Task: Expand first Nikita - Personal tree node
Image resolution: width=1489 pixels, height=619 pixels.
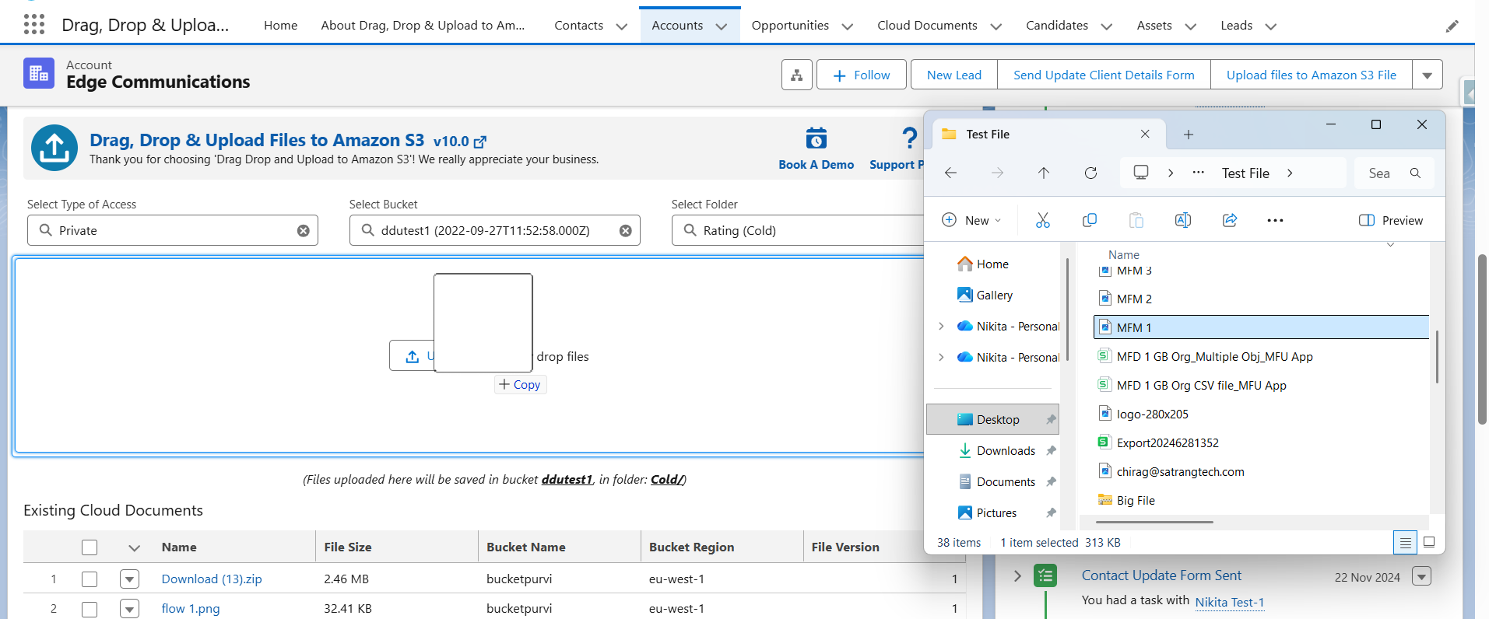Action: tap(941, 326)
